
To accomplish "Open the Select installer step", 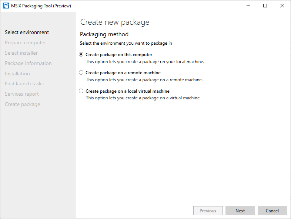I will coord(21,53).
